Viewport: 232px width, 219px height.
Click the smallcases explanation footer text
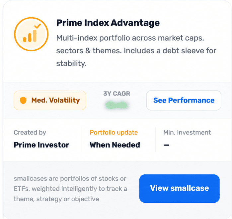[70, 189]
